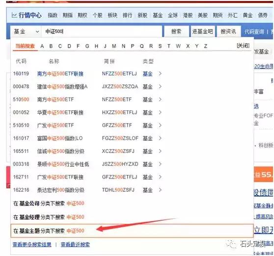Image resolution: width=274 pixels, height=256 pixels.
Task: Select the 期货 menu item
Action: coord(218,15)
